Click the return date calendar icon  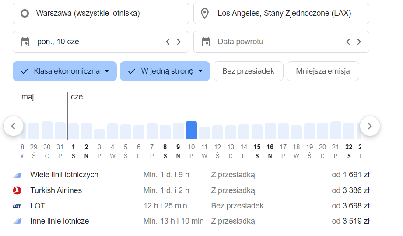coord(206,42)
